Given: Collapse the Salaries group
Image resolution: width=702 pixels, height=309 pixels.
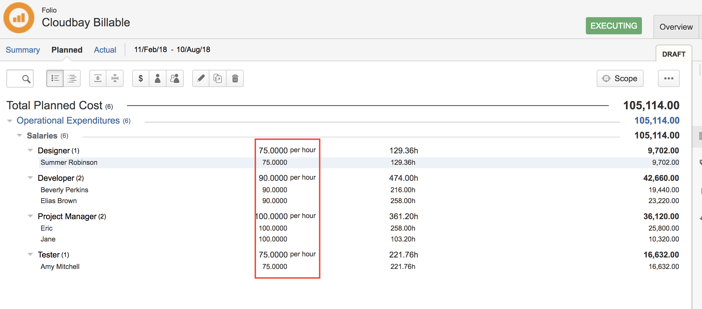Looking at the screenshot, I should coord(19,135).
